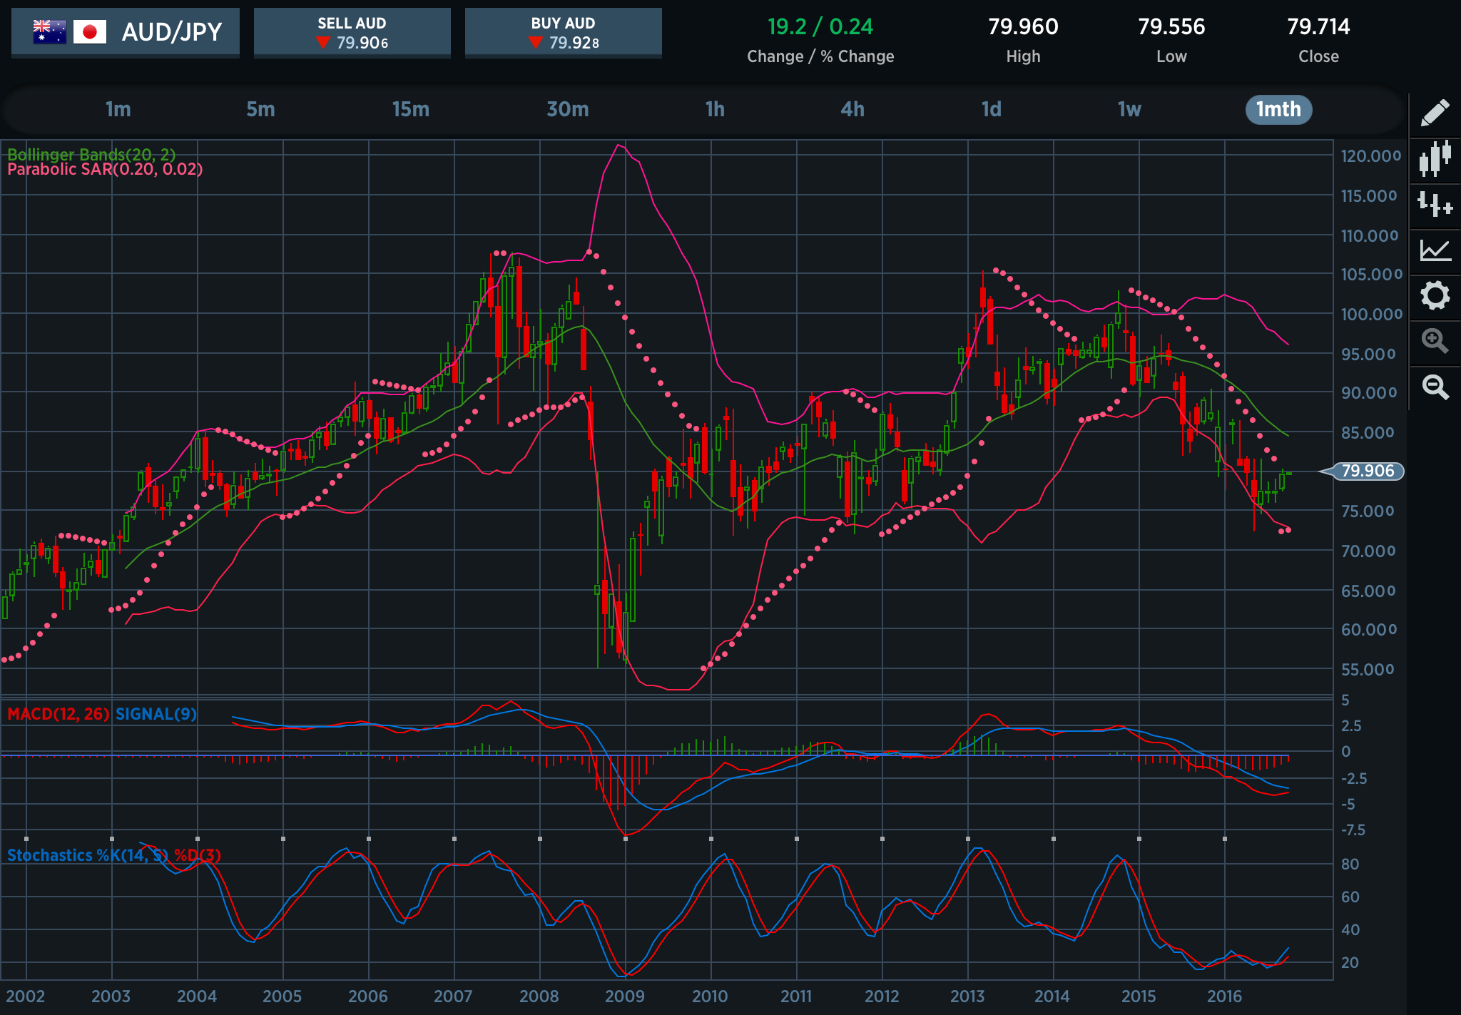Click the 2009 label on time axis

tap(624, 996)
